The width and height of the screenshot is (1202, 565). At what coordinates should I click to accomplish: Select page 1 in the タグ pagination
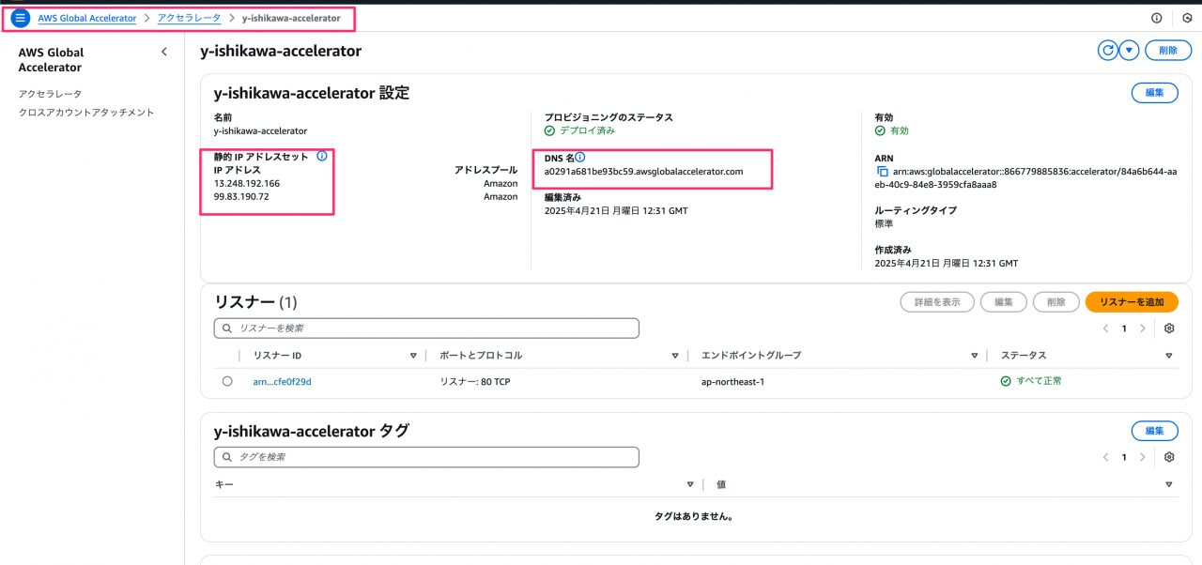[1124, 457]
